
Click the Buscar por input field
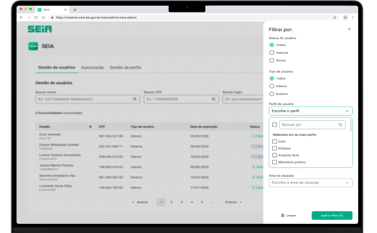pos(309,125)
